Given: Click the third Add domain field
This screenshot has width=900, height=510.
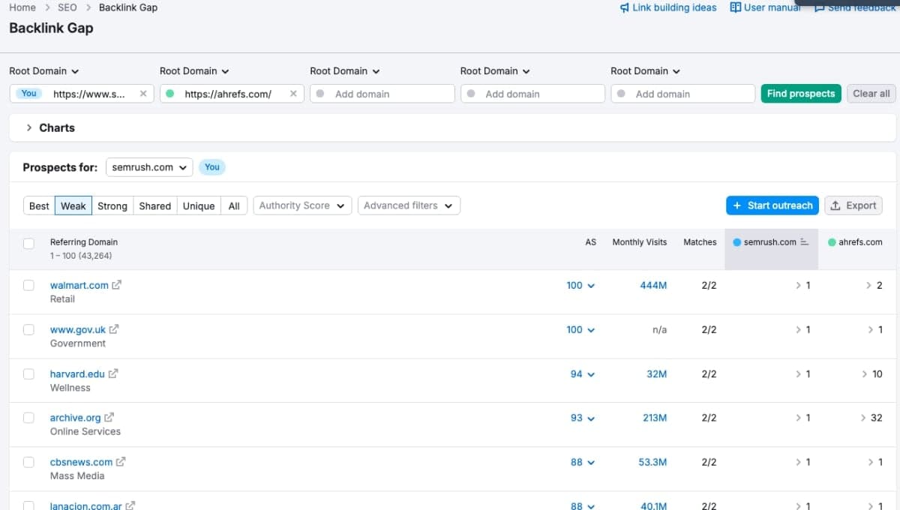Looking at the screenshot, I should point(382,94).
